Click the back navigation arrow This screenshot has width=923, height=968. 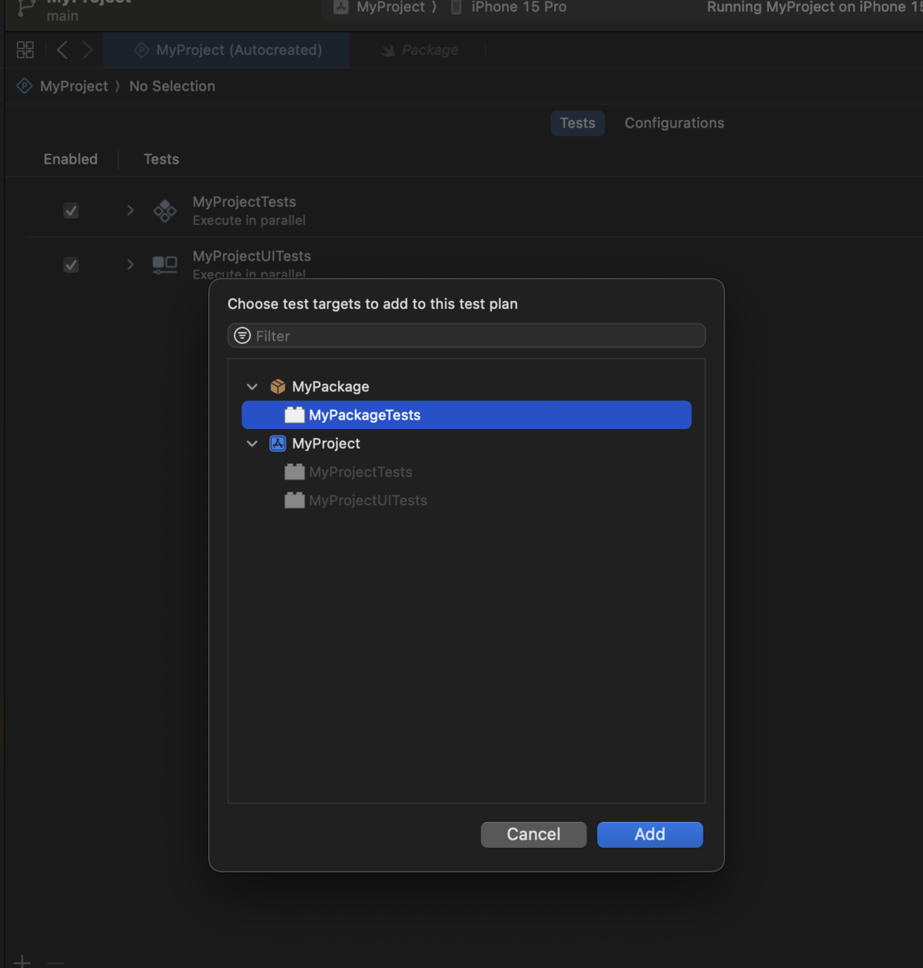pyautogui.click(x=62, y=49)
